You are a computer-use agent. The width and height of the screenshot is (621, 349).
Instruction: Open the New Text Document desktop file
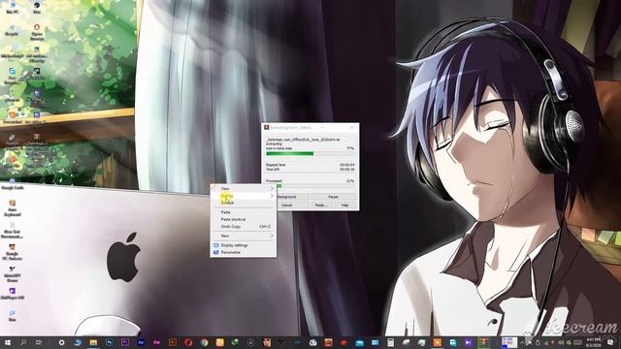(13, 231)
